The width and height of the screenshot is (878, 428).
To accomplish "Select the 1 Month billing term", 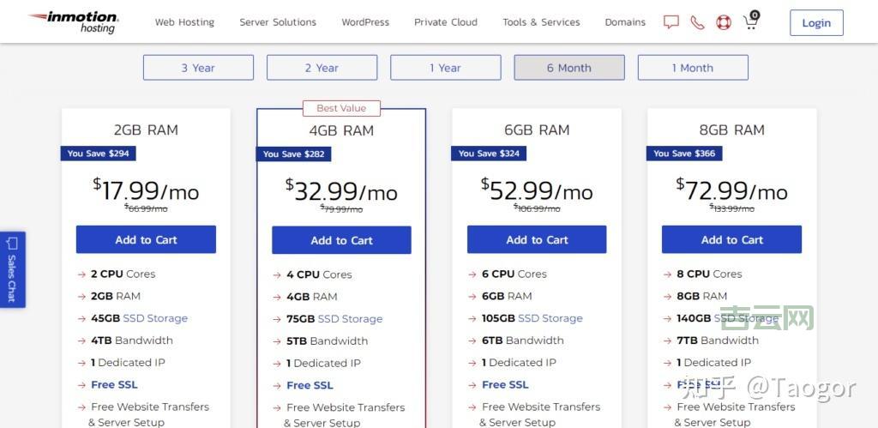I will [x=693, y=68].
